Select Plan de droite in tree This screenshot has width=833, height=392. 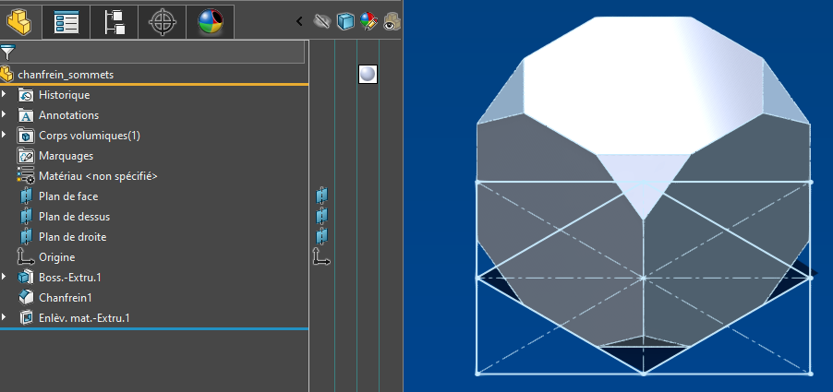(x=73, y=237)
